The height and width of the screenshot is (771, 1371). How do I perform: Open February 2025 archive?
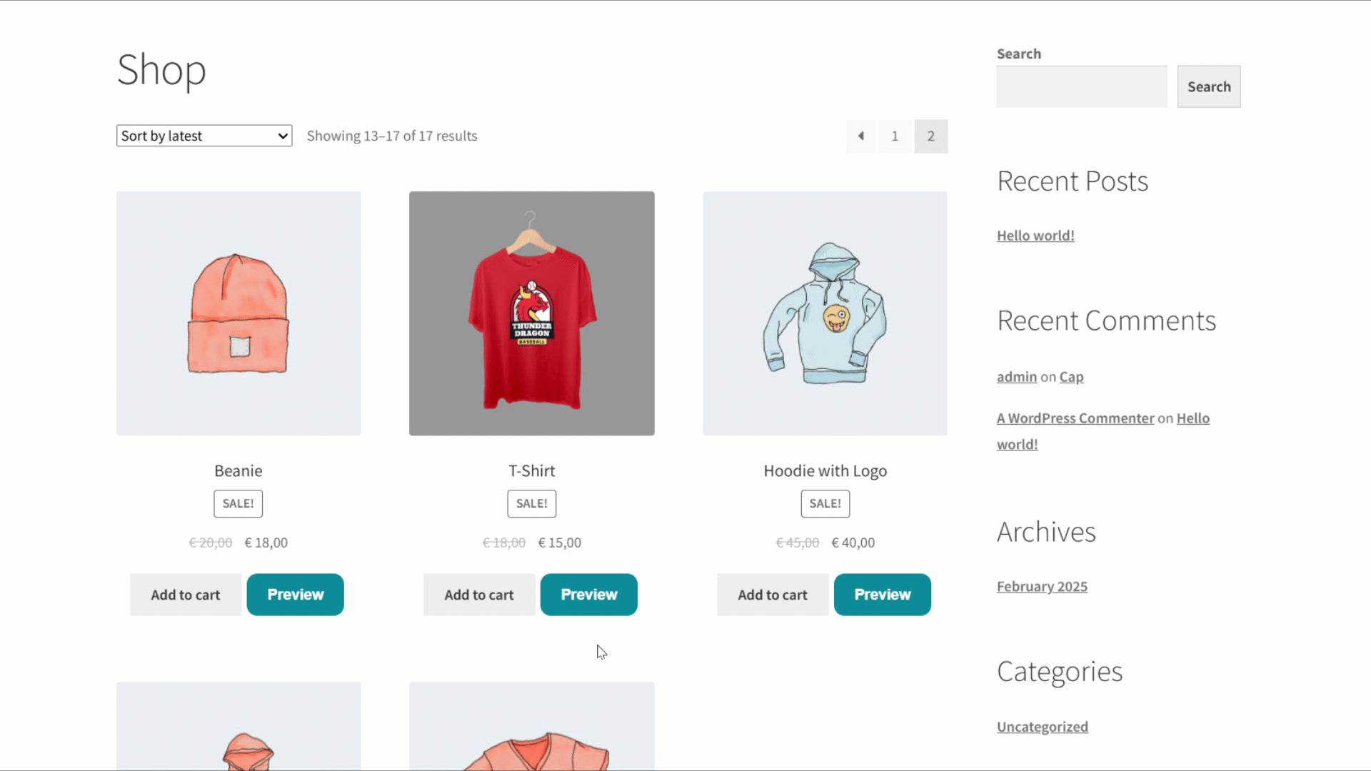tap(1042, 587)
